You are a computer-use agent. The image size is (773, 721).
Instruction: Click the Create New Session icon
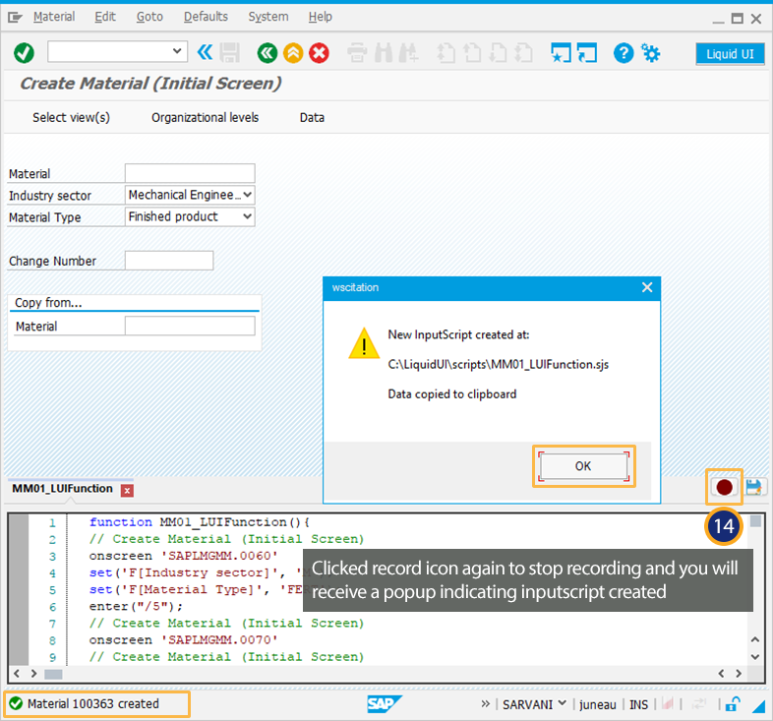click(561, 53)
